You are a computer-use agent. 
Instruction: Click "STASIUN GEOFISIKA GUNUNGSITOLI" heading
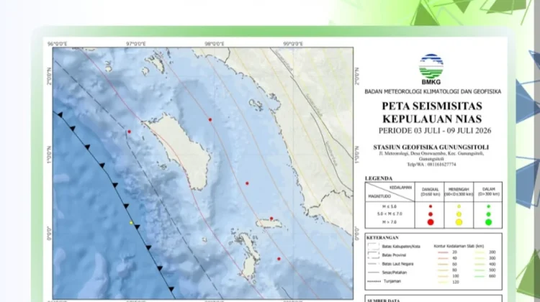[431, 147]
